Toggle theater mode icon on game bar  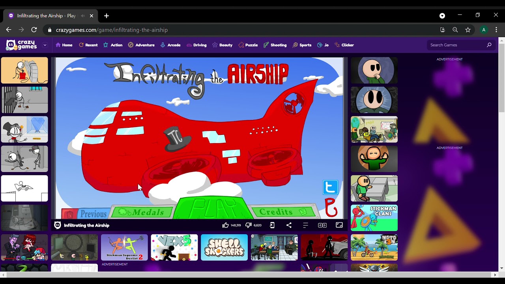pyautogui.click(x=322, y=225)
